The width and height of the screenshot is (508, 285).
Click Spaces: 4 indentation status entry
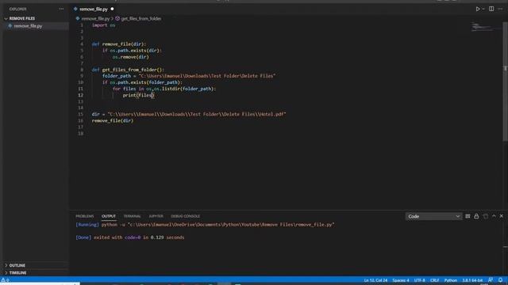tap(401, 280)
